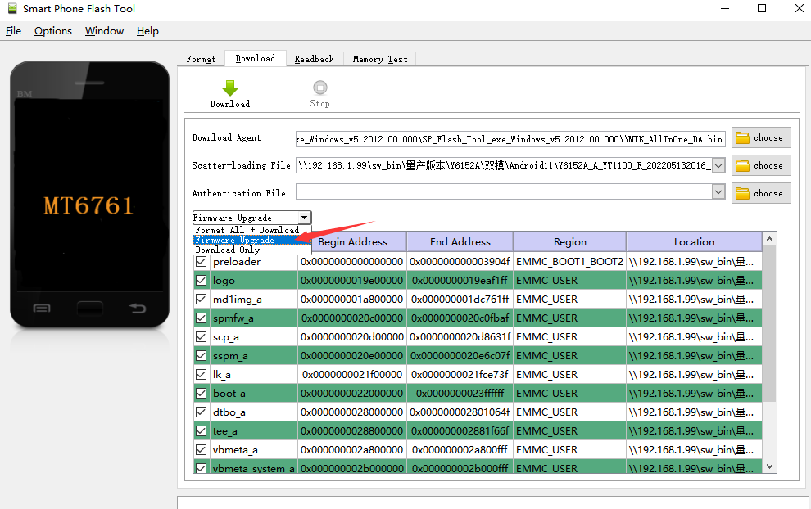This screenshot has height=509, width=811.
Task: Click the logo location path cell
Action: [x=694, y=281]
